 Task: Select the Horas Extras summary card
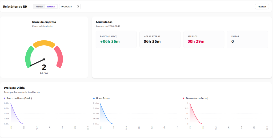click(x=160, y=39)
